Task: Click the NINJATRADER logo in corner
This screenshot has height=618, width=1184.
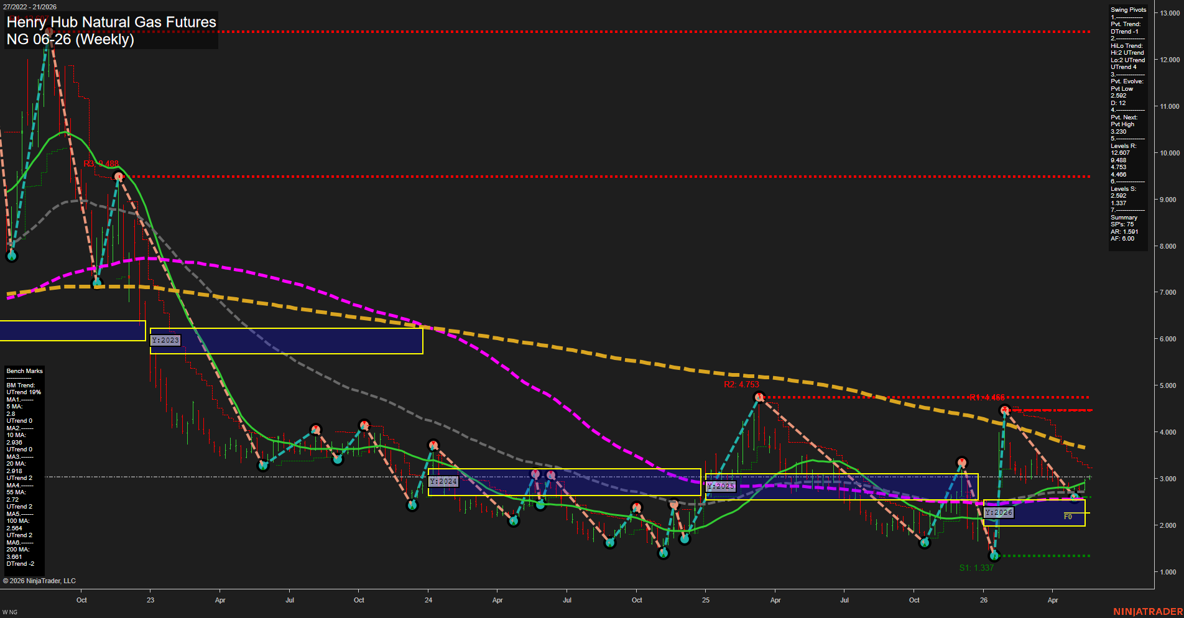Action: (x=1148, y=612)
